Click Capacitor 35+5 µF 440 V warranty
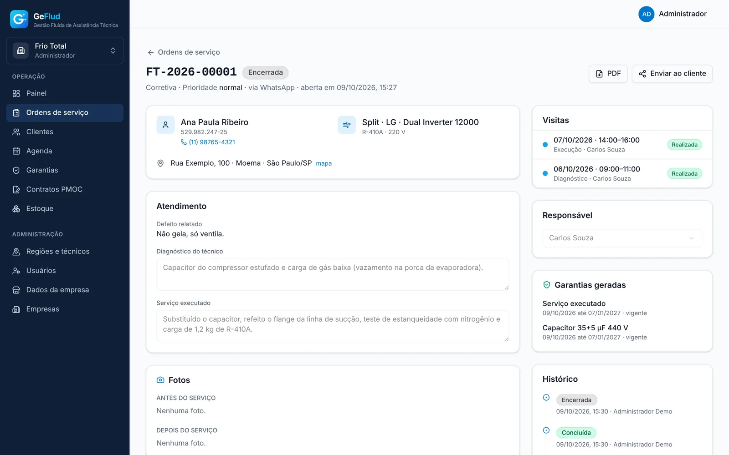 point(585,328)
